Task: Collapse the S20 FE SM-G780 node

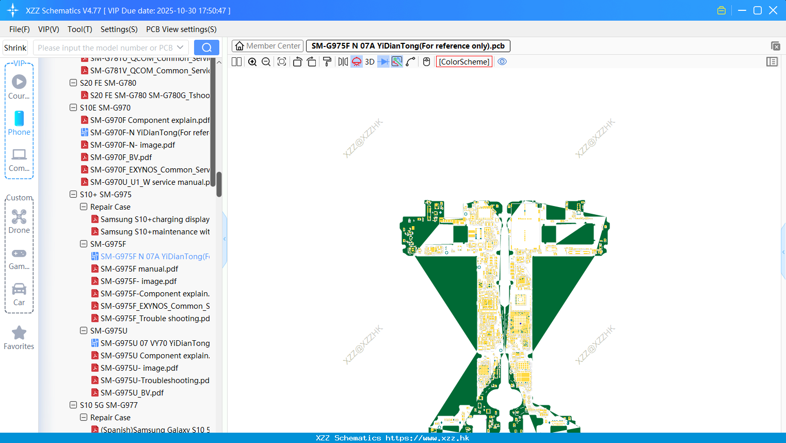Action: [x=73, y=83]
